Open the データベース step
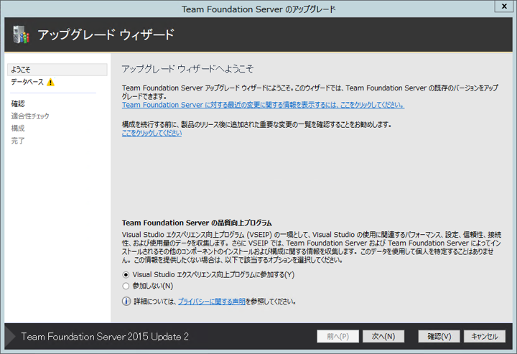The height and width of the screenshot is (354, 517). (27, 82)
